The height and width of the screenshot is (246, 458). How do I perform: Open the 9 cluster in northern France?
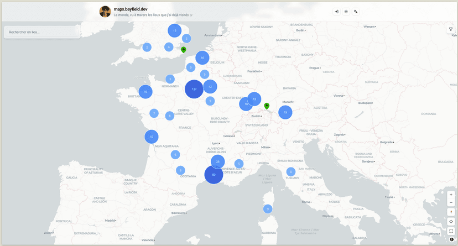click(191, 67)
